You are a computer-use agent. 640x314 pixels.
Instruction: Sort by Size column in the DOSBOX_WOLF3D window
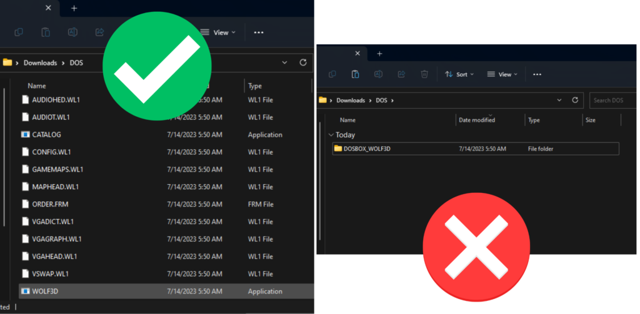591,120
